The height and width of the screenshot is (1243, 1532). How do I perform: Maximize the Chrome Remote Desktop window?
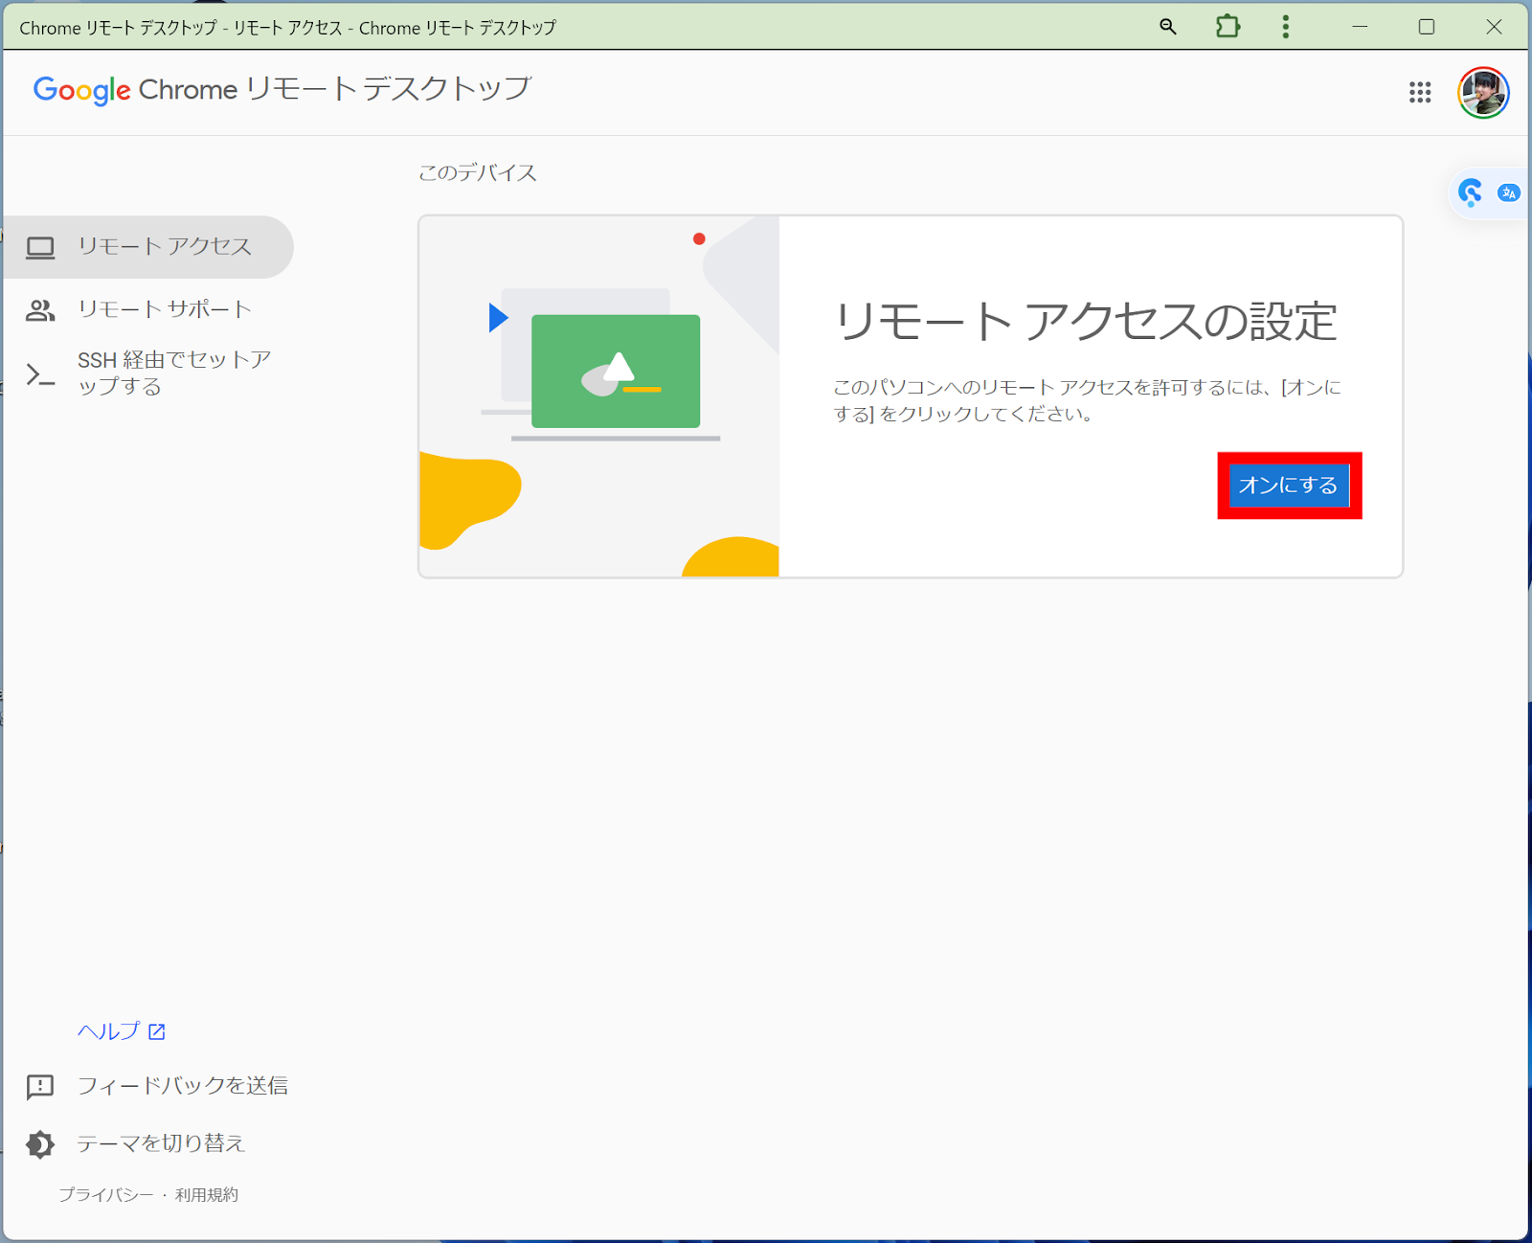point(1427,27)
